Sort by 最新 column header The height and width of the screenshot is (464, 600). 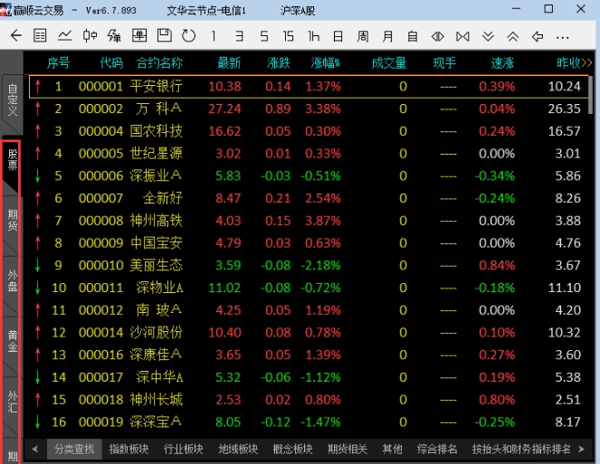(229, 62)
